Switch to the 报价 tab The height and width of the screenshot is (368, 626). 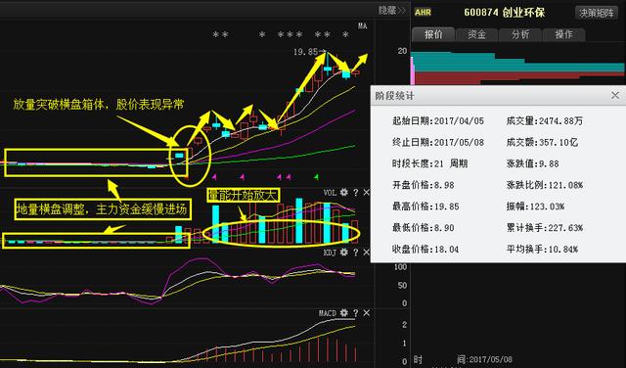[x=433, y=34]
